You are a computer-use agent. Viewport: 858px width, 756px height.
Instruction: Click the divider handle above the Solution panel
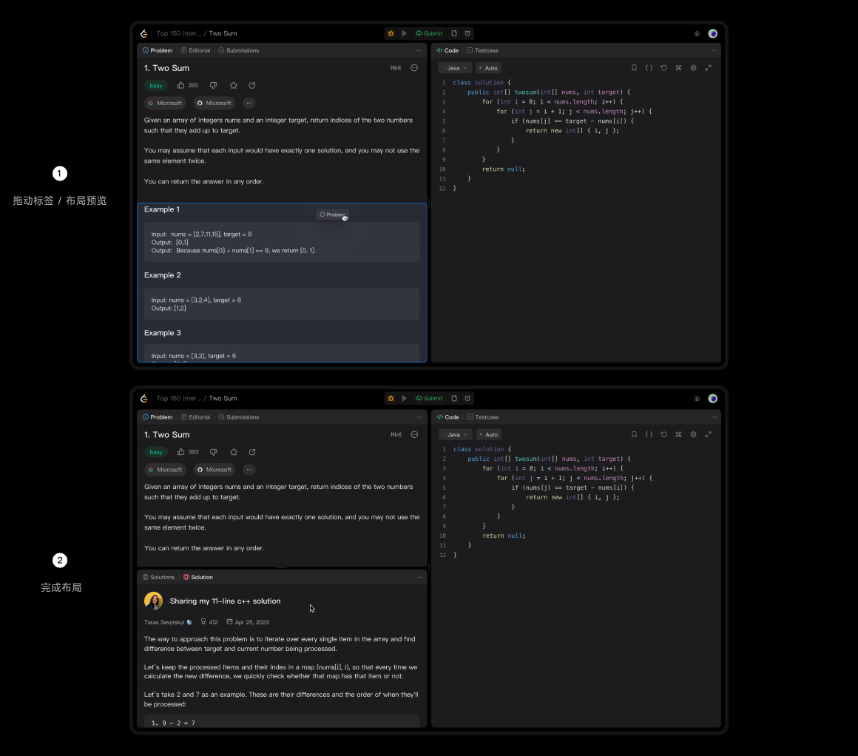tap(282, 567)
